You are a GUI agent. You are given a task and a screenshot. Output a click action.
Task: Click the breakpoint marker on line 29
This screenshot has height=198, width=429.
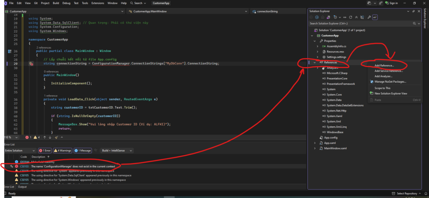pos(31,64)
